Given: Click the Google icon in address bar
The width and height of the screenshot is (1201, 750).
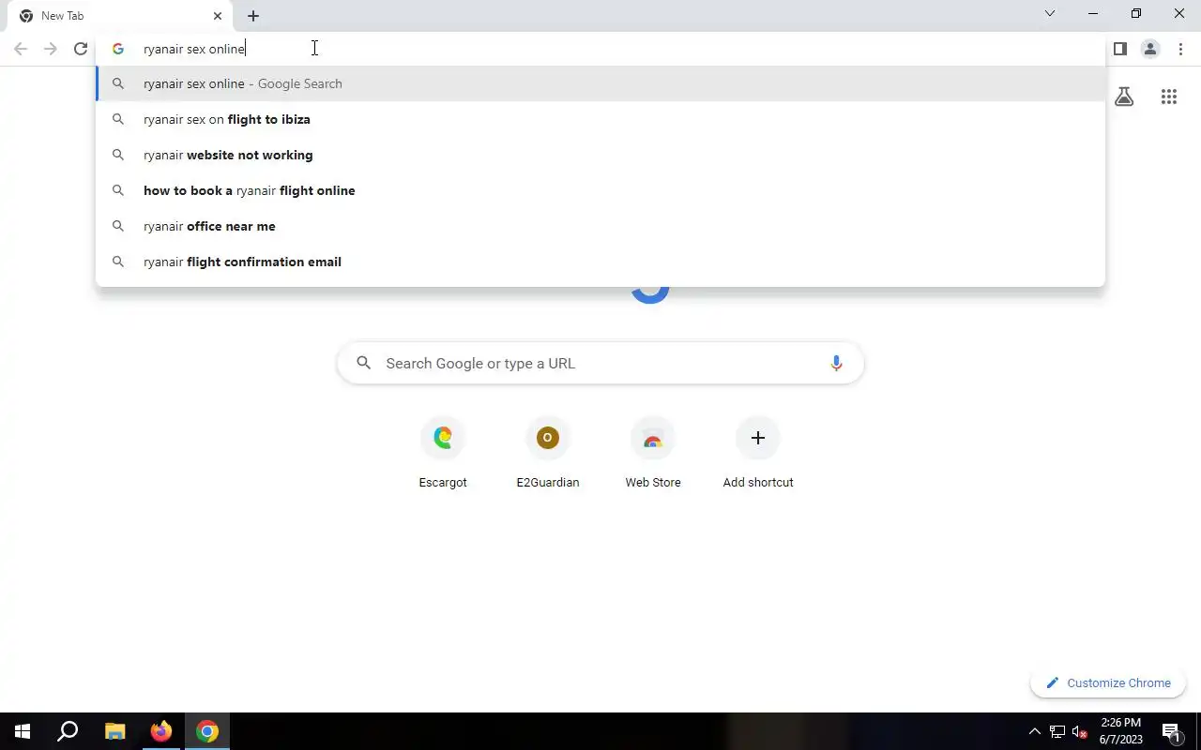Looking at the screenshot, I should tap(118, 49).
